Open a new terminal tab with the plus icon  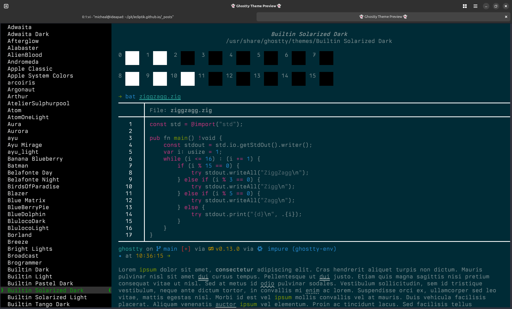(x=6, y=6)
